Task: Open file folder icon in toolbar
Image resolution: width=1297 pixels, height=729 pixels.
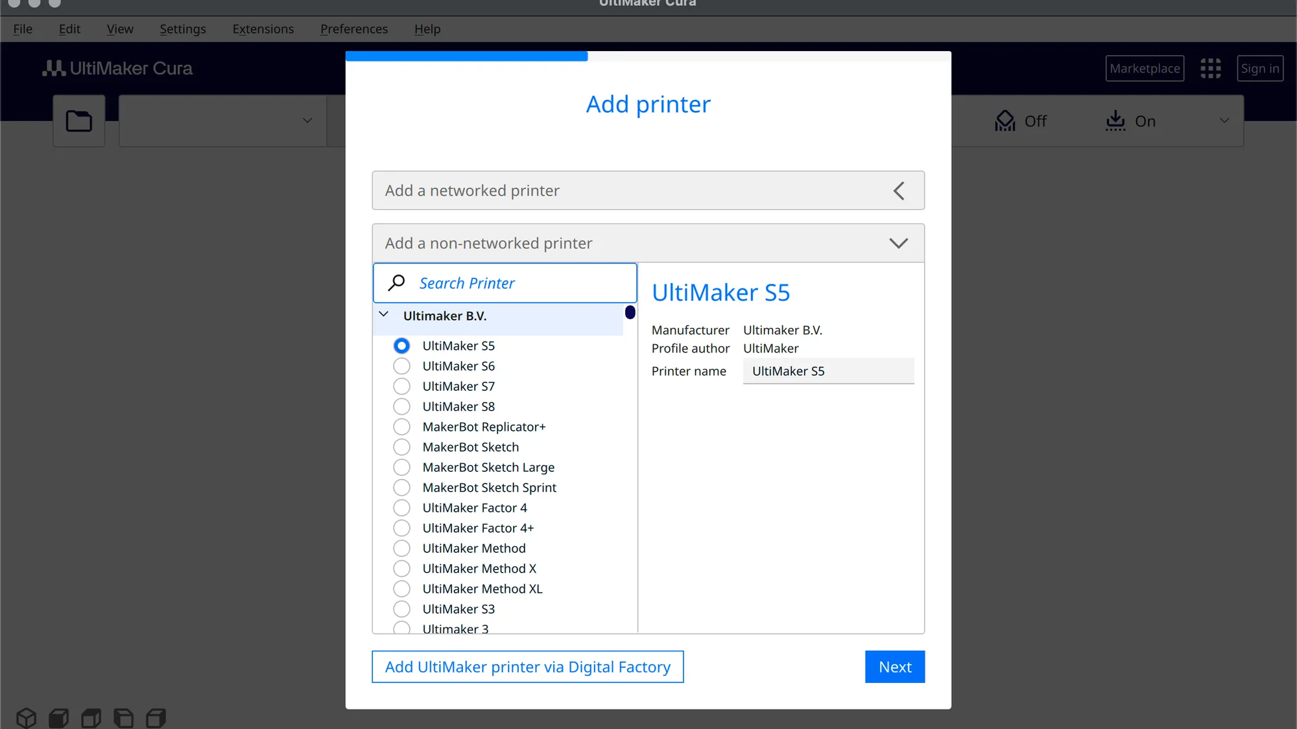Action: tap(79, 121)
